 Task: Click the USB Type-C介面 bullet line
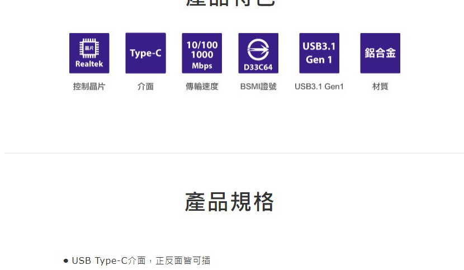pos(137,260)
